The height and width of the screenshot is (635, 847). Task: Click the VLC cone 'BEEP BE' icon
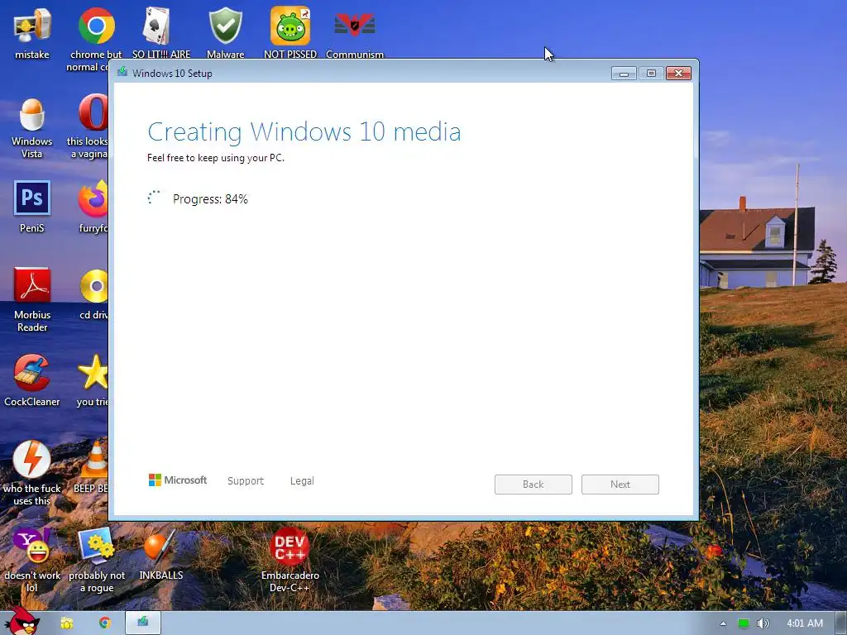tap(96, 460)
